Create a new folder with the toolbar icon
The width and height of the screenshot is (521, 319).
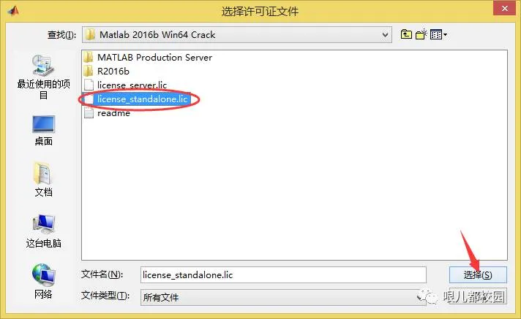coord(421,34)
